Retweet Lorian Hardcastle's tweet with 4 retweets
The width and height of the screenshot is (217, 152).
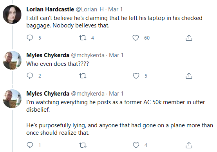click(83, 38)
